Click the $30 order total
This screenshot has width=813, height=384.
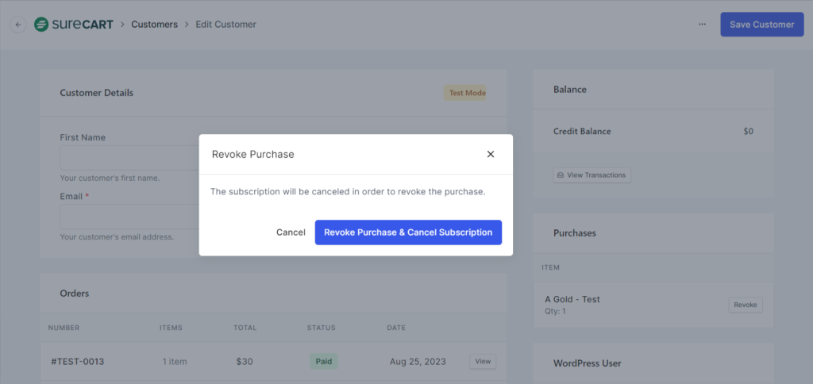tap(245, 361)
